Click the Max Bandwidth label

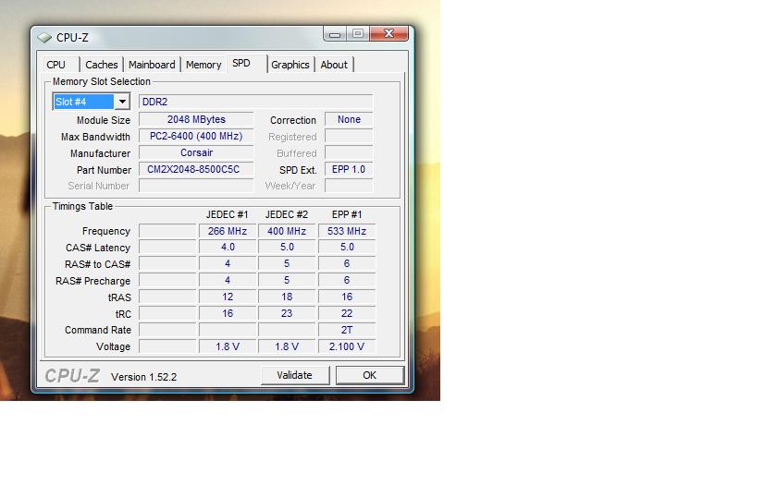tap(95, 137)
